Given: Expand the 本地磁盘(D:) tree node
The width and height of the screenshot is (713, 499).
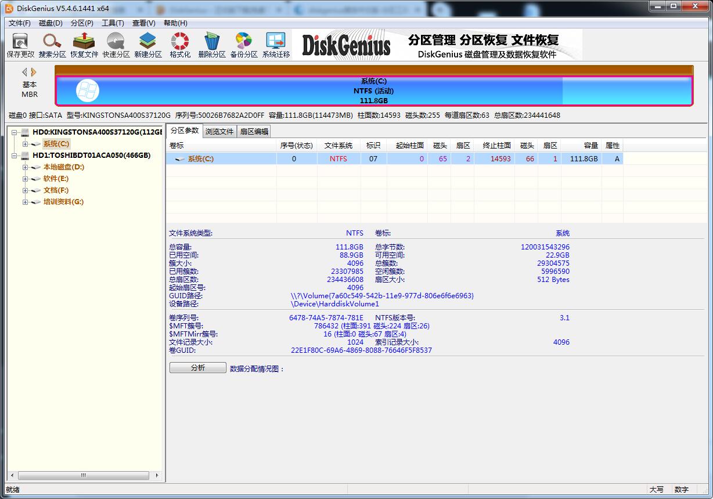Looking at the screenshot, I should coord(25,167).
